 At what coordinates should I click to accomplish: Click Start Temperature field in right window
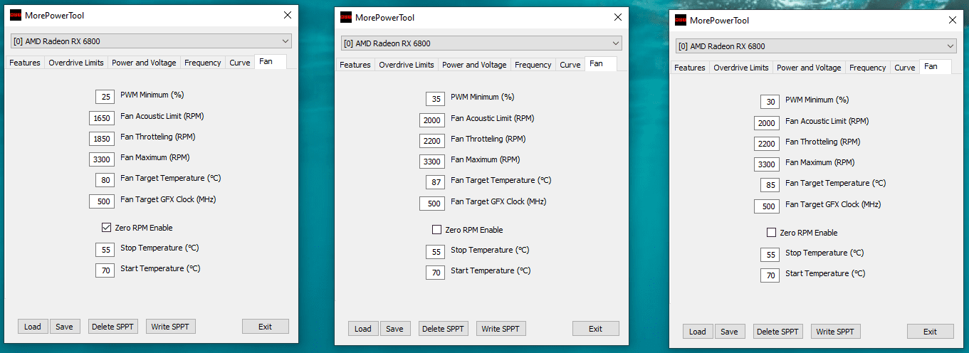(x=770, y=275)
